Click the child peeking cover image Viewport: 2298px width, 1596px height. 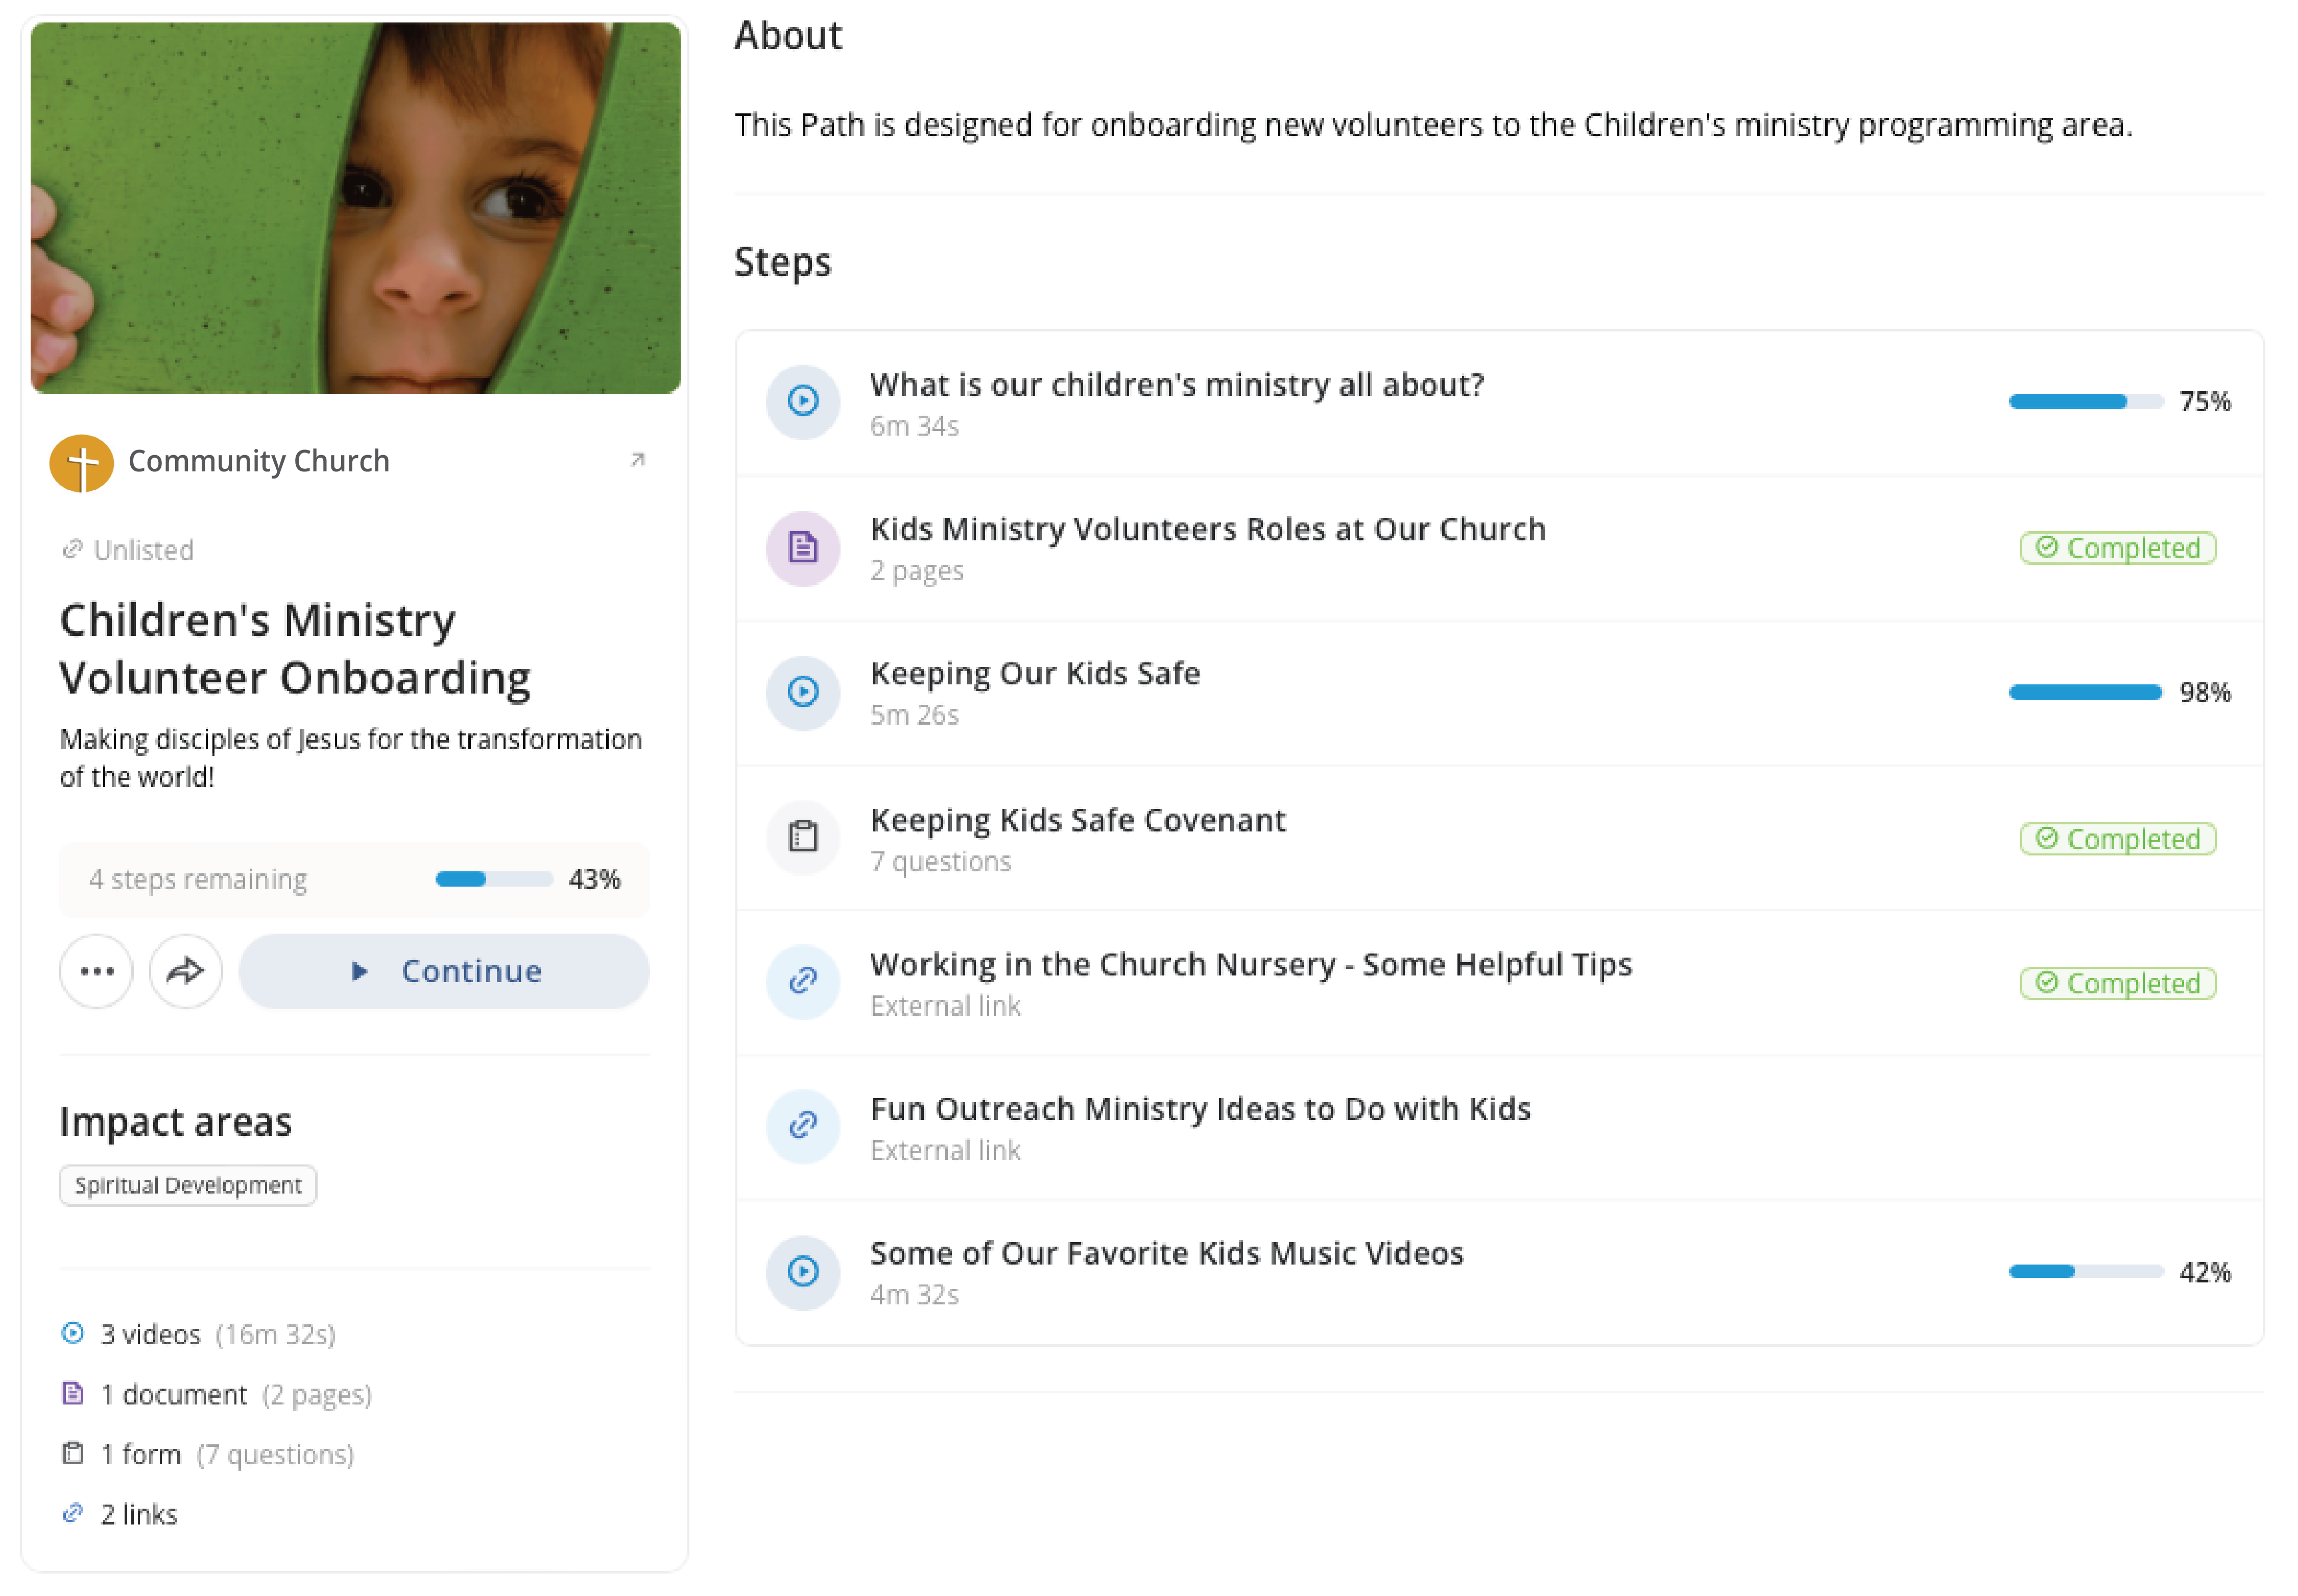click(355, 207)
